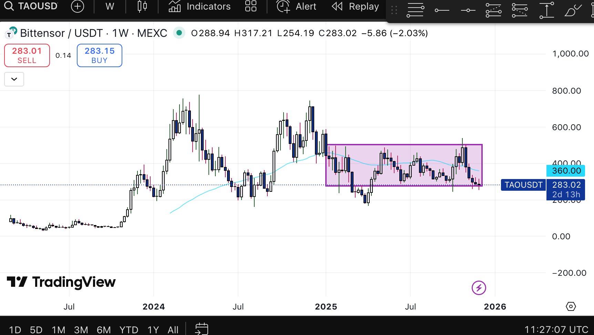
Task: Open the TAOUSD symbol search
Action: pos(31,6)
